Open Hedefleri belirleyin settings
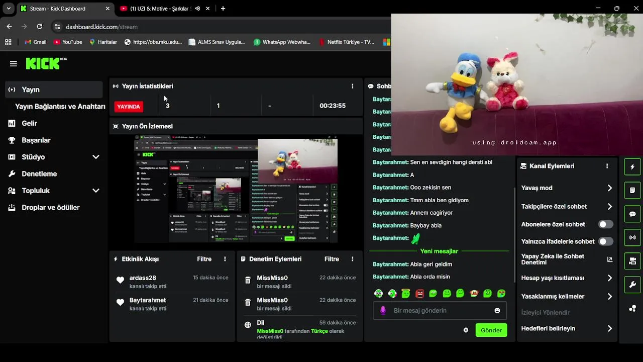 tap(567, 329)
